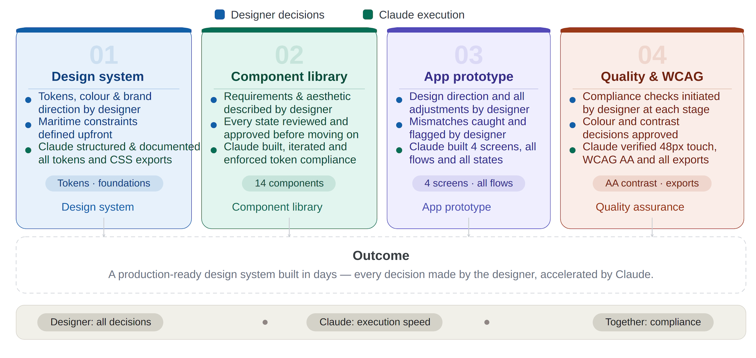Click the 4 screens · all flows pill
The height and width of the screenshot is (358, 756).
pos(468,183)
